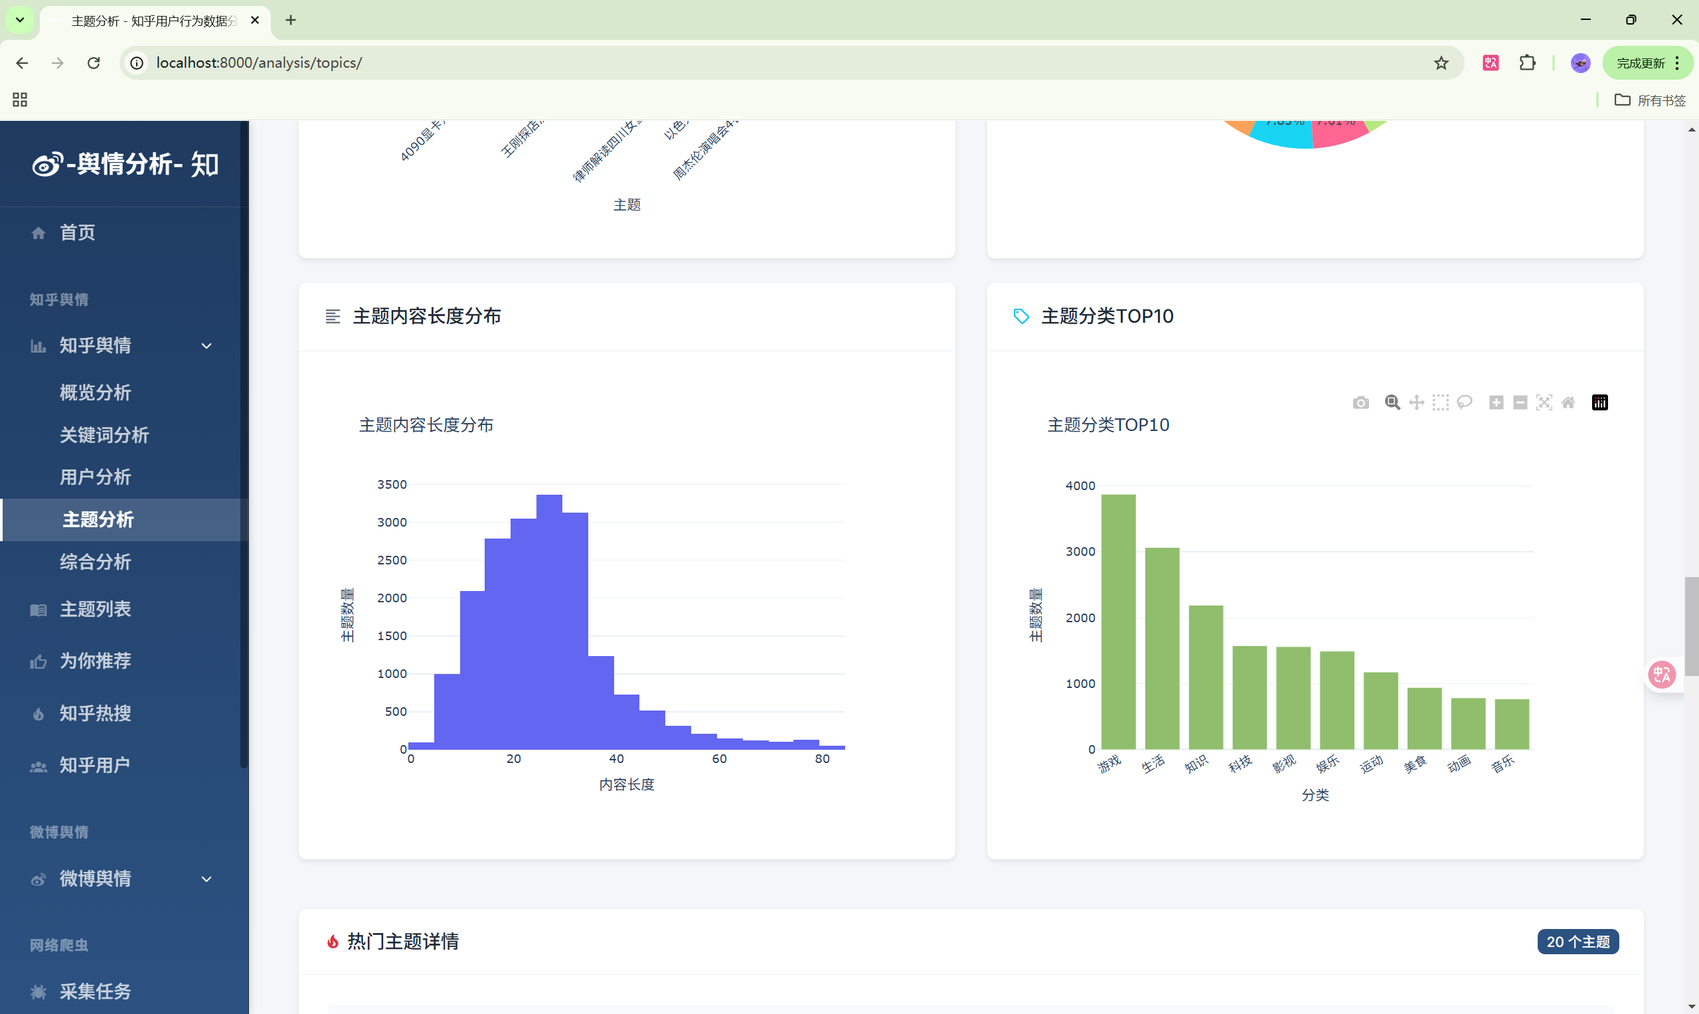Download the chart as PNG via camera icon
The width and height of the screenshot is (1699, 1014).
[x=1360, y=402]
